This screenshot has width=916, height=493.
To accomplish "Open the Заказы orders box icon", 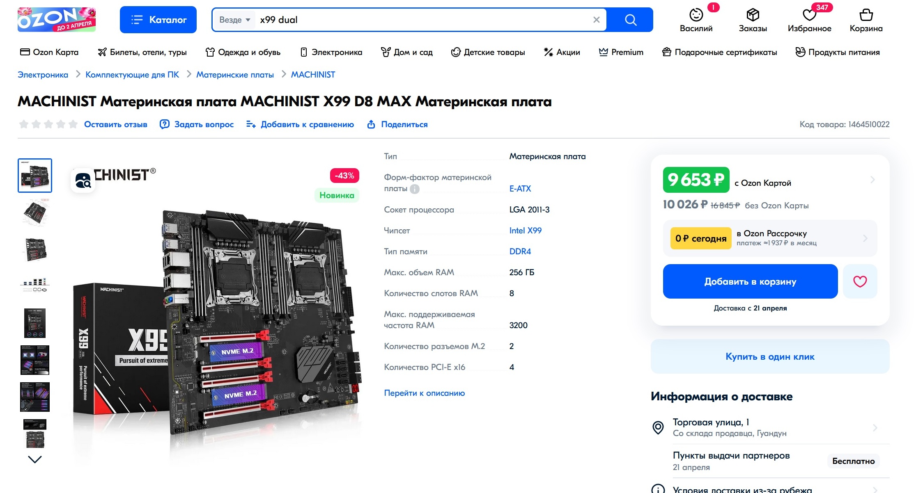I will click(x=753, y=15).
